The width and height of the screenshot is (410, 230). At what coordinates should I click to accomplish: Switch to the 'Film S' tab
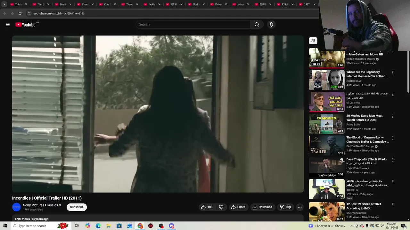(38, 4)
